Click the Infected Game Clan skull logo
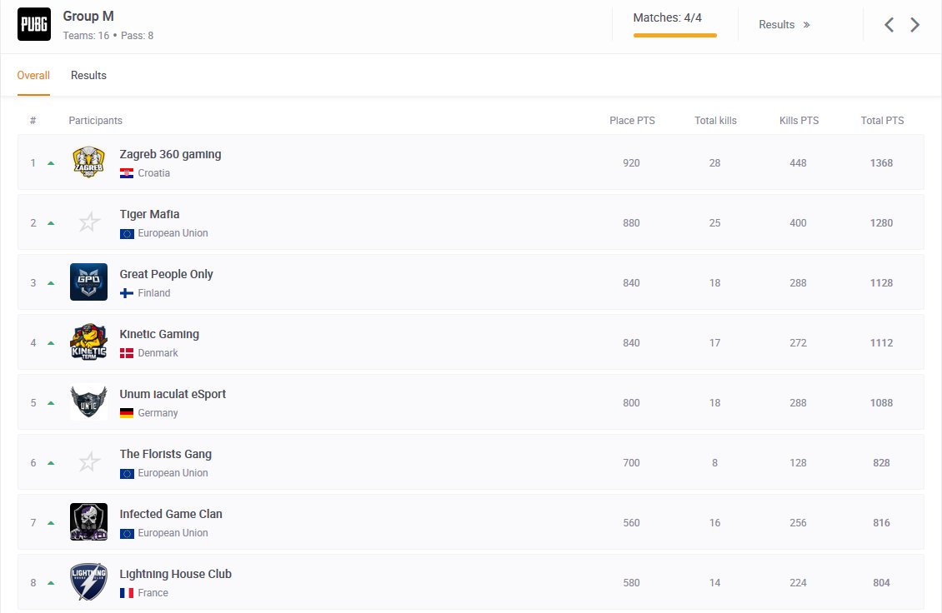942x613 pixels. 88,521
